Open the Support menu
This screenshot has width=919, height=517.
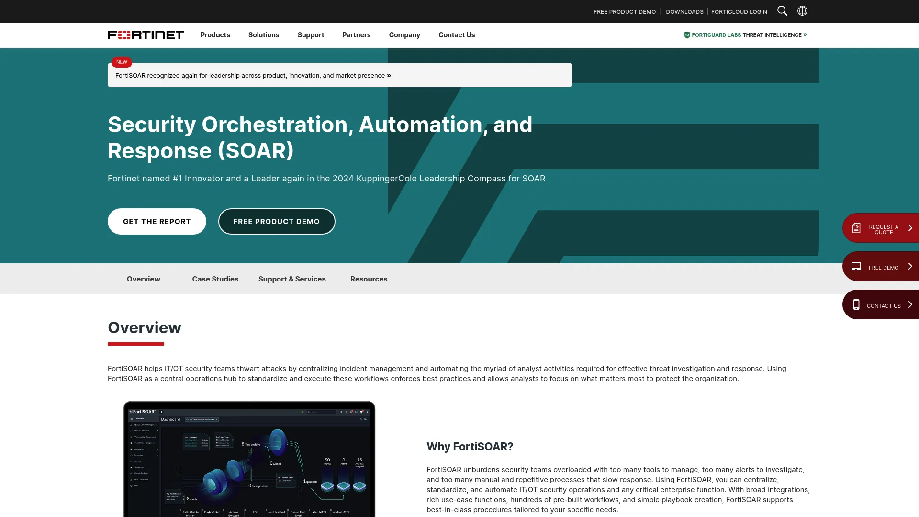(x=311, y=35)
